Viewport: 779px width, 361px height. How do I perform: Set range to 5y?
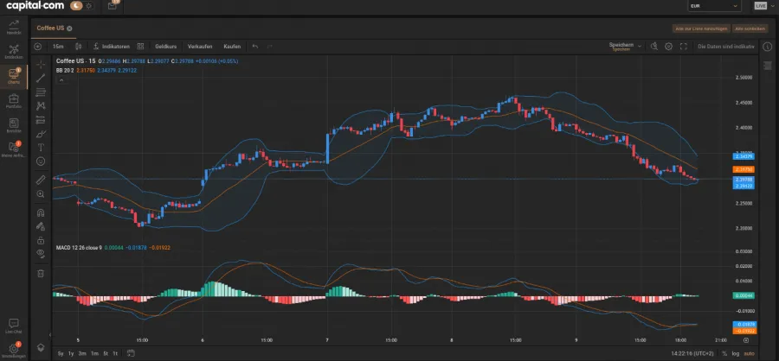pyautogui.click(x=61, y=353)
